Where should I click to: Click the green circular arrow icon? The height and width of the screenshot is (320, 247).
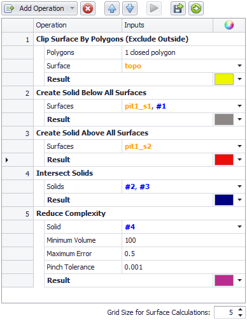point(196,8)
